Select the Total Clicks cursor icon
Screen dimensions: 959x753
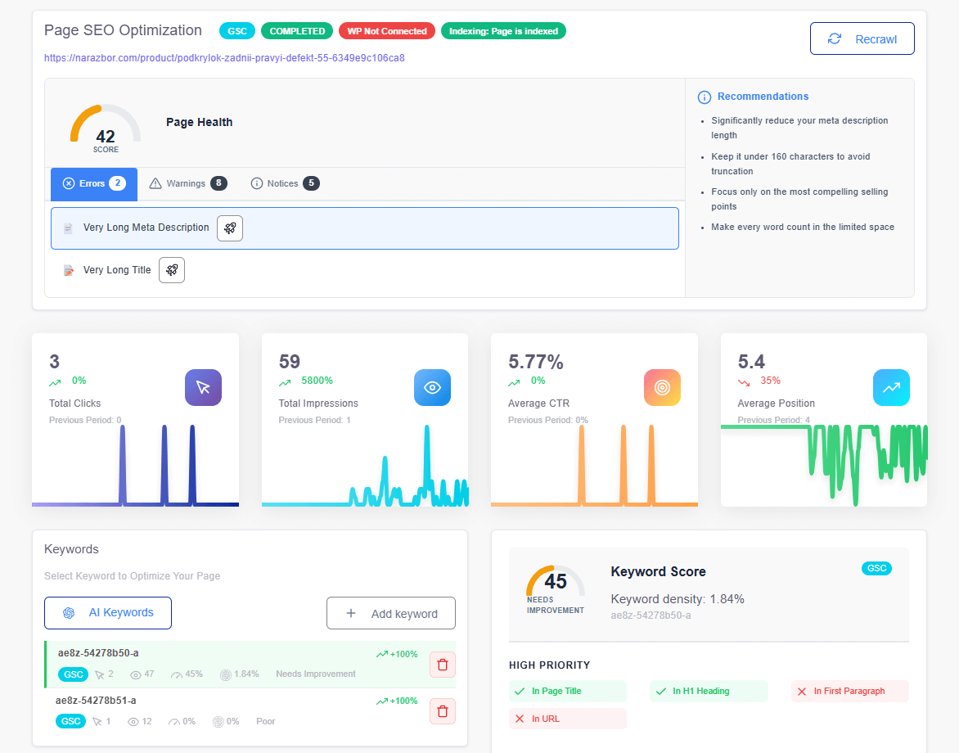tap(203, 387)
